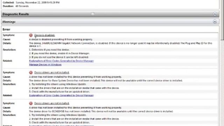
Task: Open Device drivers are not installed link for Base System Device
Action: 52,72
